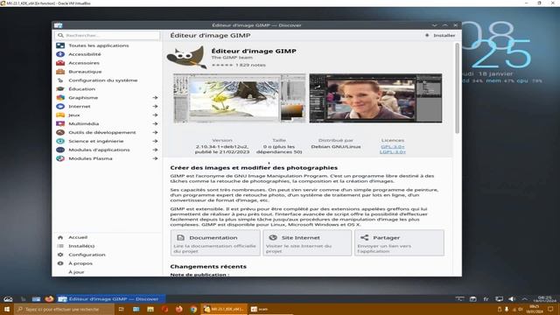The height and width of the screenshot is (315, 560).
Task: Expand Science et ingénierie arrow
Action: click(x=155, y=141)
